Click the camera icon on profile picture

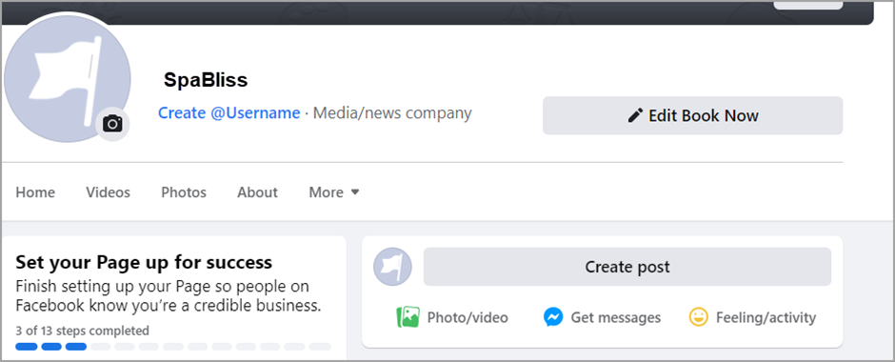click(112, 123)
